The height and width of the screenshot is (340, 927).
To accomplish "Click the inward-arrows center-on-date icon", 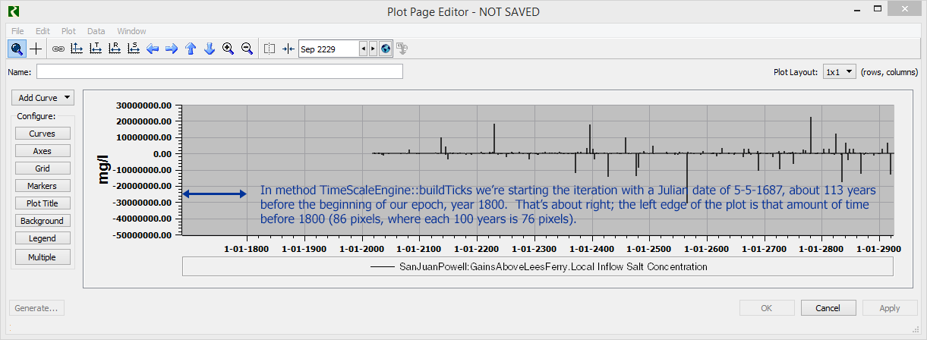I will [x=288, y=49].
